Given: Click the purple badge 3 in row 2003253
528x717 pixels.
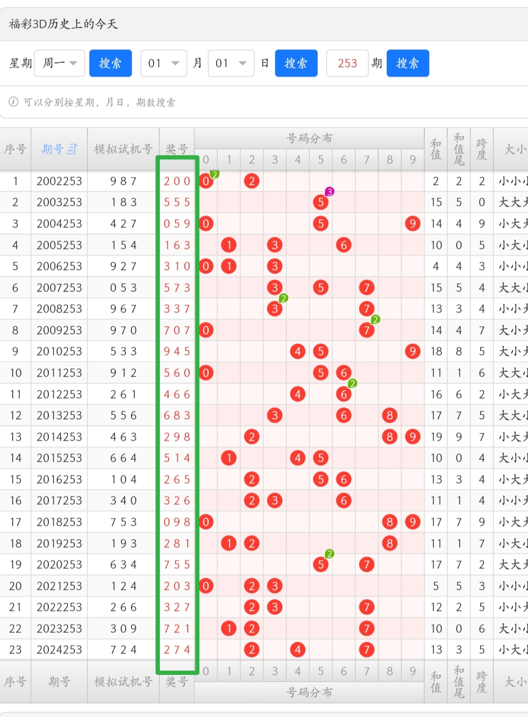Looking at the screenshot, I should pyautogui.click(x=330, y=192).
